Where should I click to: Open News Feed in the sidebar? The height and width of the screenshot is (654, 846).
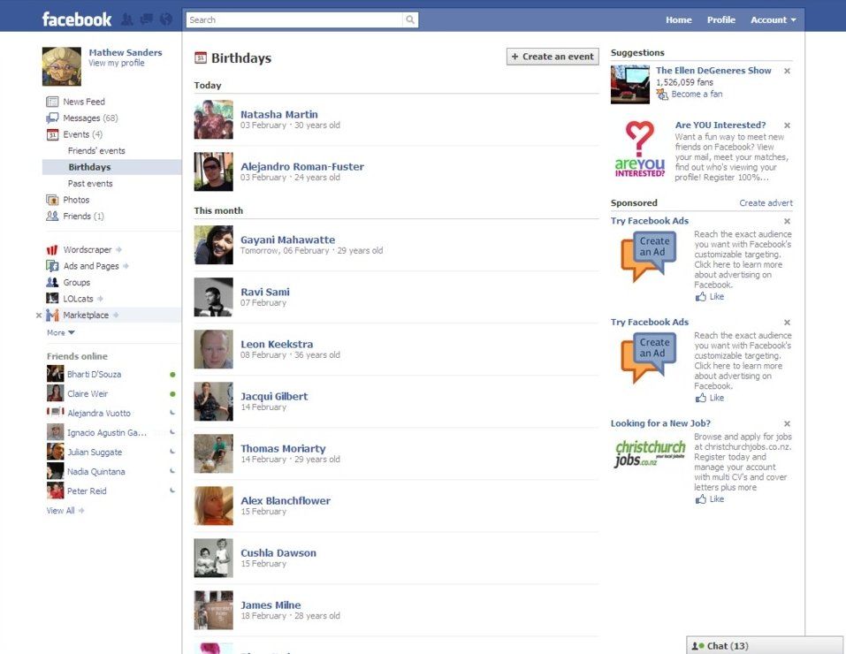coord(84,102)
